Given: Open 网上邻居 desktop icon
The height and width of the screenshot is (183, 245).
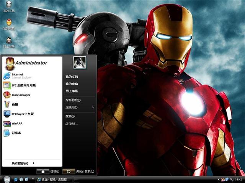Looking at the screenshot, I should (8, 42).
